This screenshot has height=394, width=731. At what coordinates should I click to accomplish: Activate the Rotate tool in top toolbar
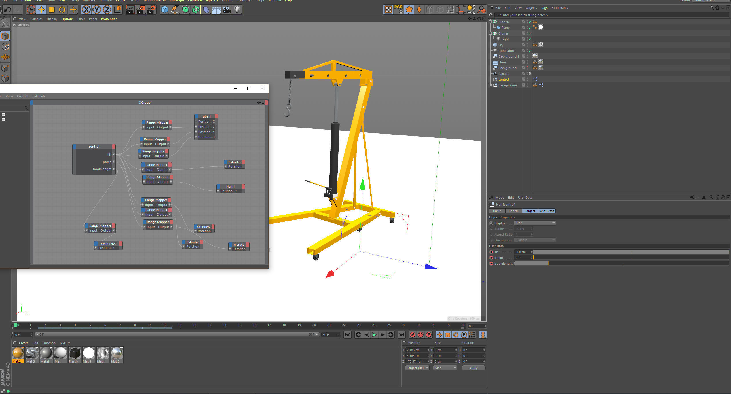(62, 10)
